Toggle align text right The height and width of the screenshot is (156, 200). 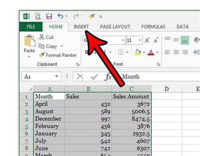click(185, 52)
